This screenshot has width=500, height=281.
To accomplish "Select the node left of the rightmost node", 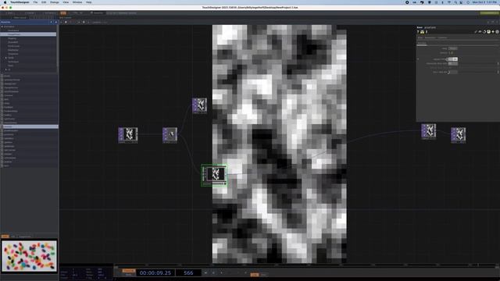I will click(x=429, y=131).
